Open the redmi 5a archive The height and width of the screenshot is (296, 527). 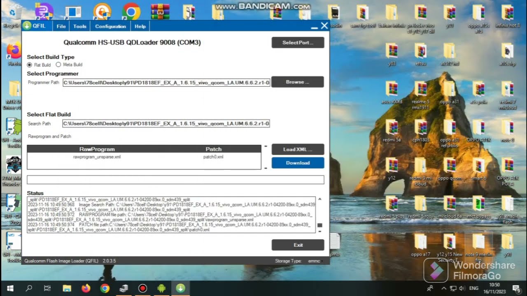(x=392, y=131)
